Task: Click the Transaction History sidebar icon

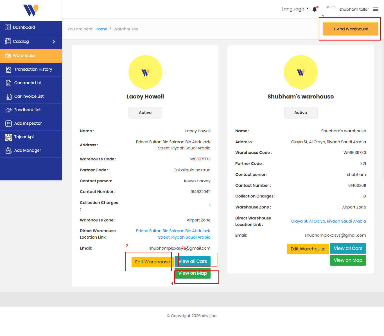Action: [x=8, y=70]
